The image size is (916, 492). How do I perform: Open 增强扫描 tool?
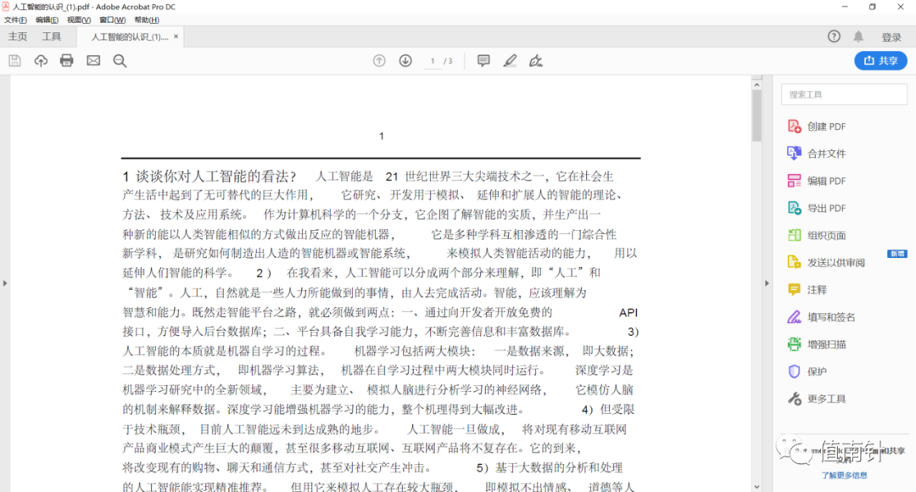[x=817, y=344]
